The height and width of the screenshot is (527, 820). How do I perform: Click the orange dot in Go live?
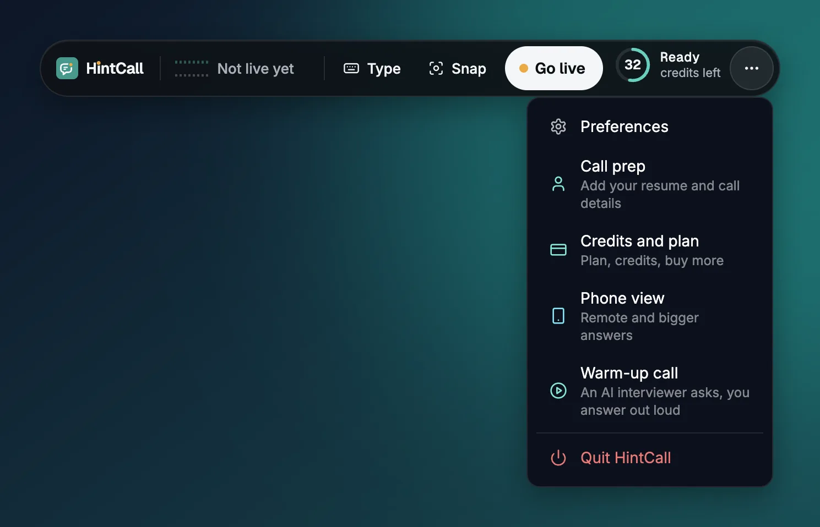[x=524, y=68]
